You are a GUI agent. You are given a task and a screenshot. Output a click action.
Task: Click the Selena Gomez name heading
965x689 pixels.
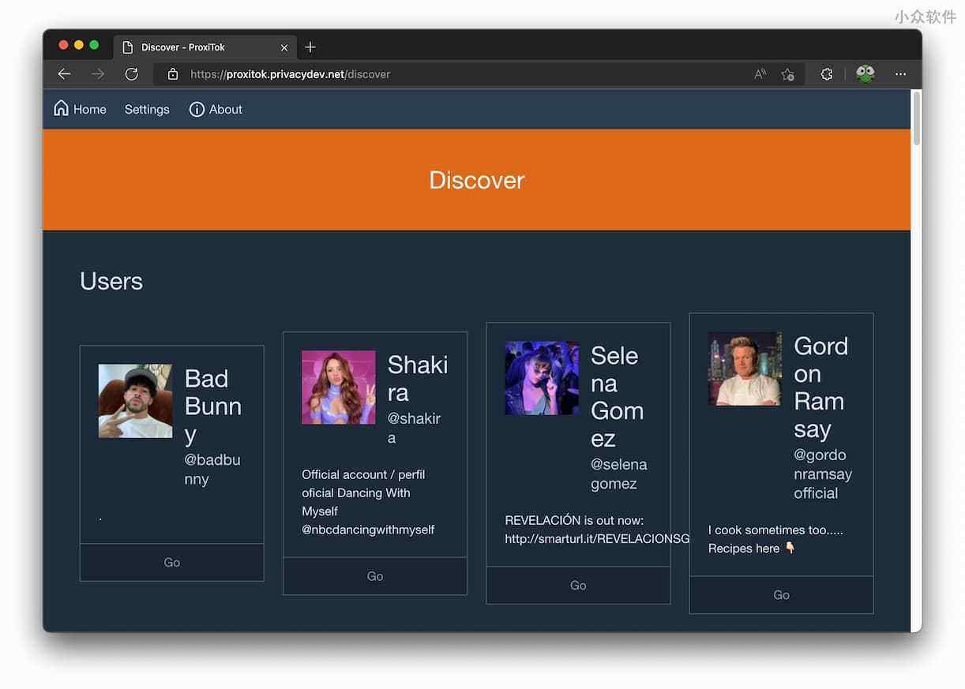(618, 397)
